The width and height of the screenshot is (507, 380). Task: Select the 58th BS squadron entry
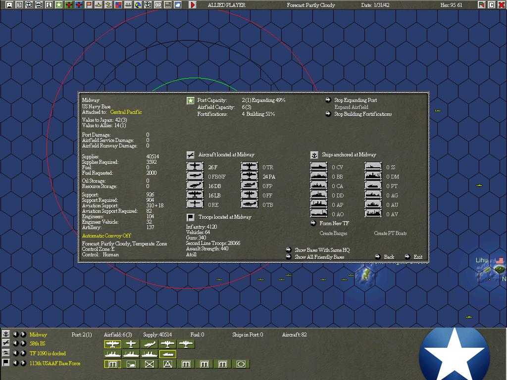(38, 343)
